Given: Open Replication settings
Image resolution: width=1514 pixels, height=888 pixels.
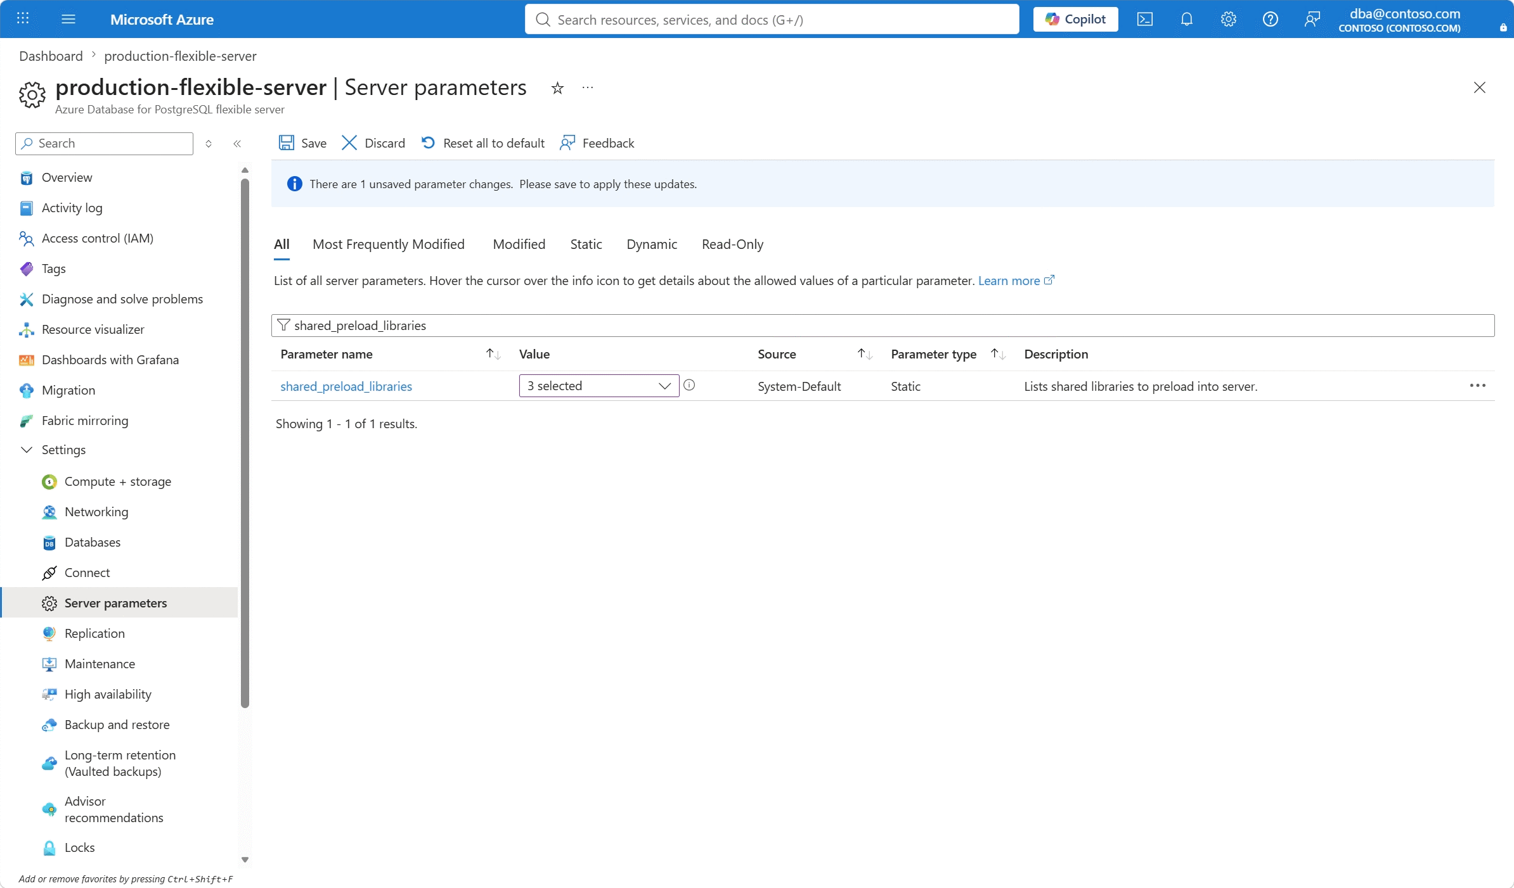Looking at the screenshot, I should pyautogui.click(x=94, y=633).
